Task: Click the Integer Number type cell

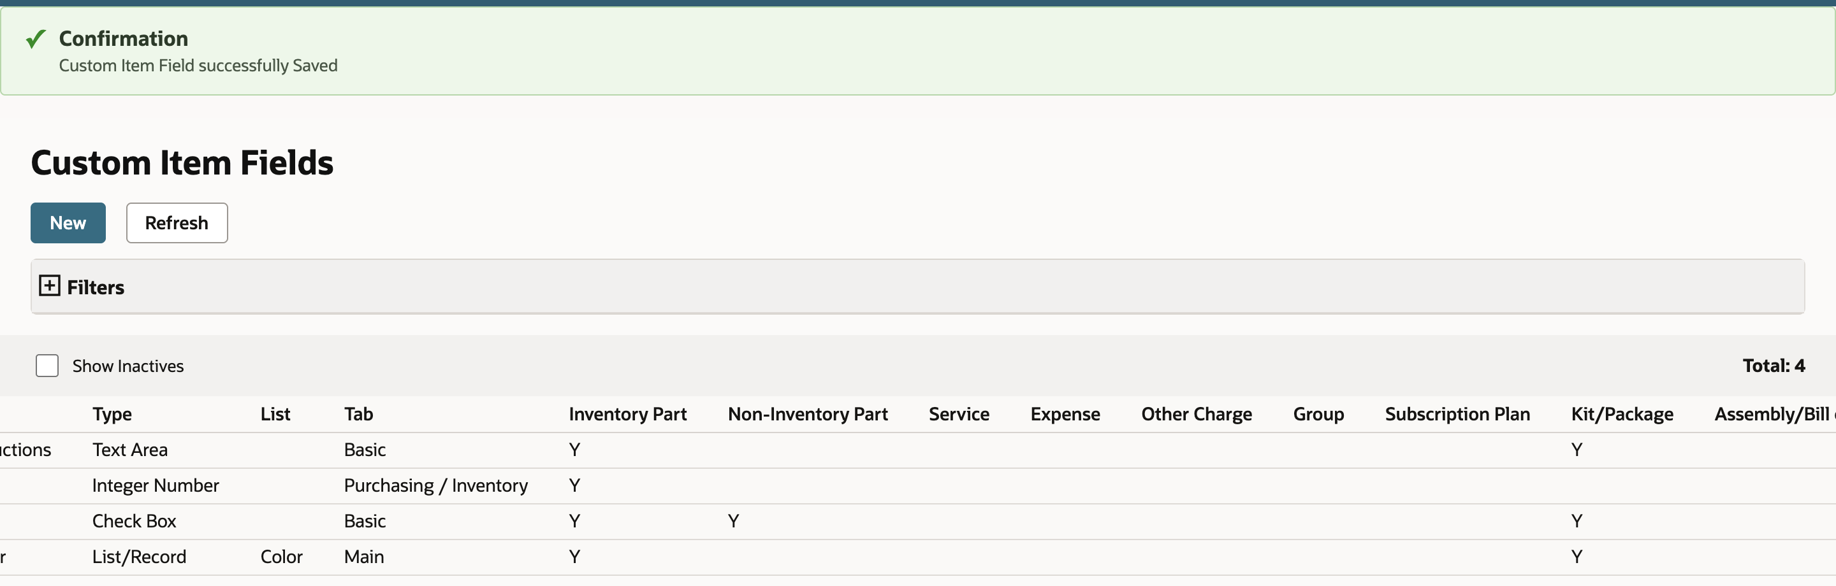Action: (x=156, y=485)
